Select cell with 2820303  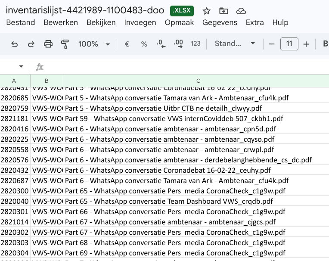(15, 242)
